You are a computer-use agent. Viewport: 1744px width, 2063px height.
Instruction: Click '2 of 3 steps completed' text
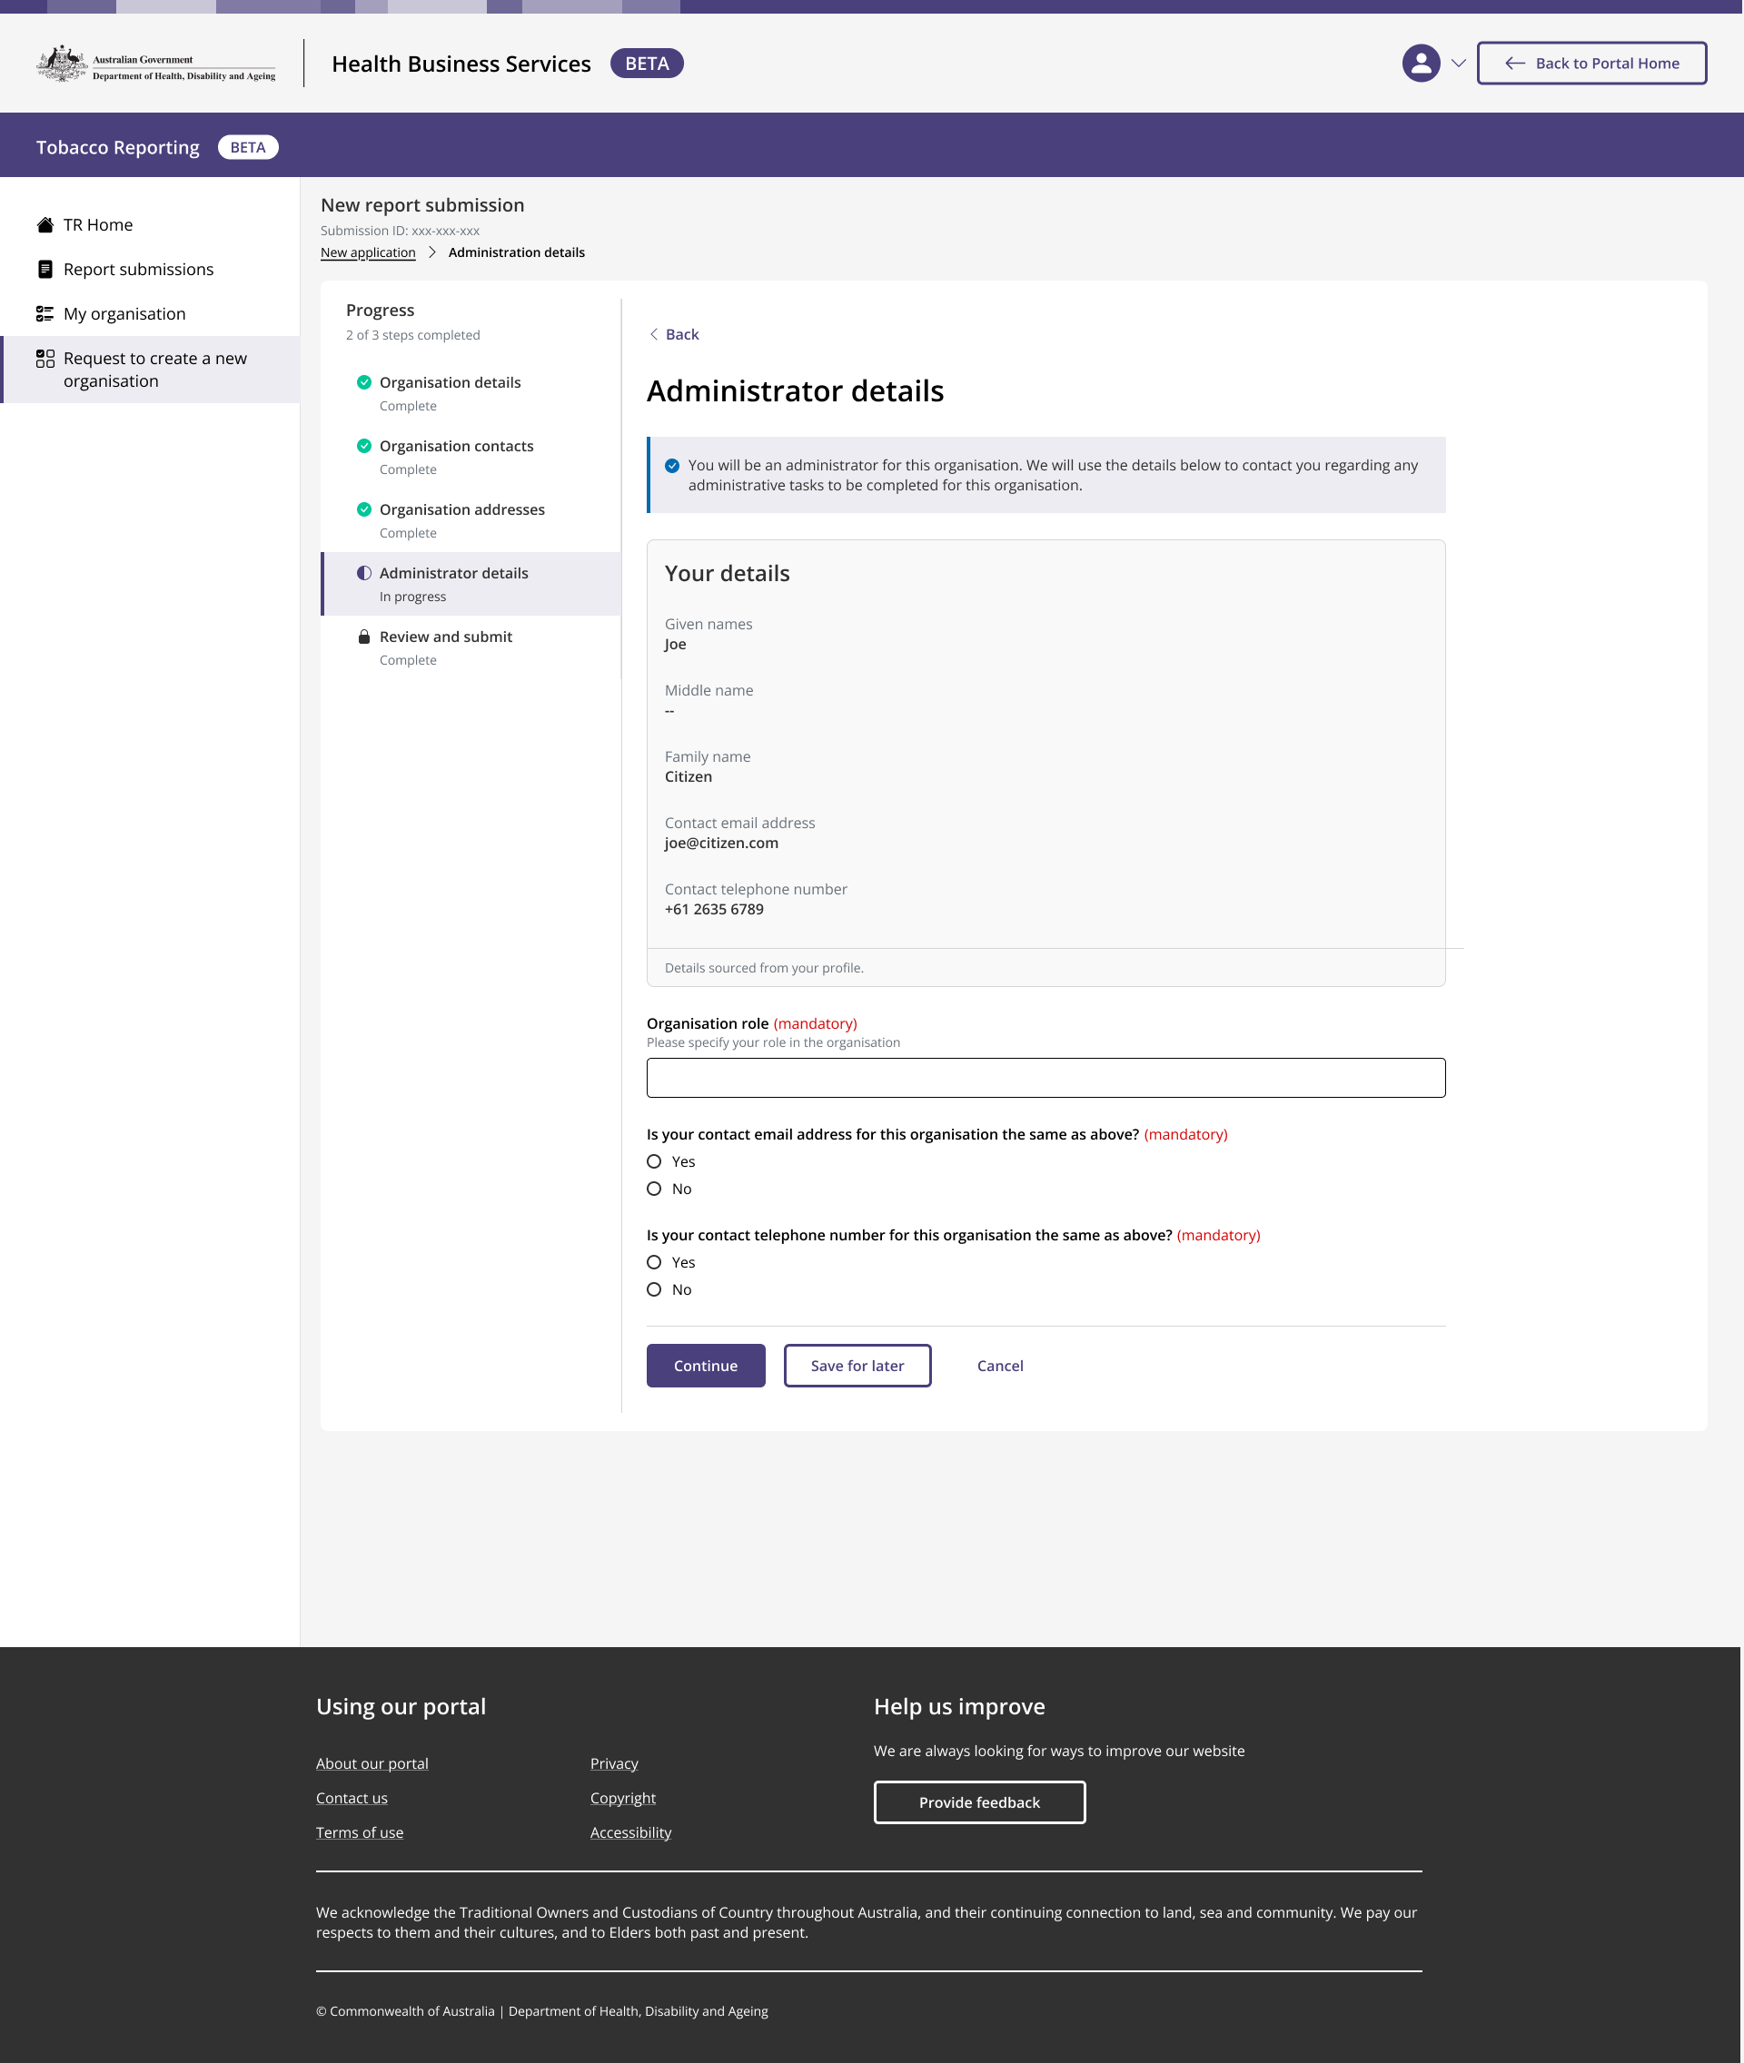(412, 335)
